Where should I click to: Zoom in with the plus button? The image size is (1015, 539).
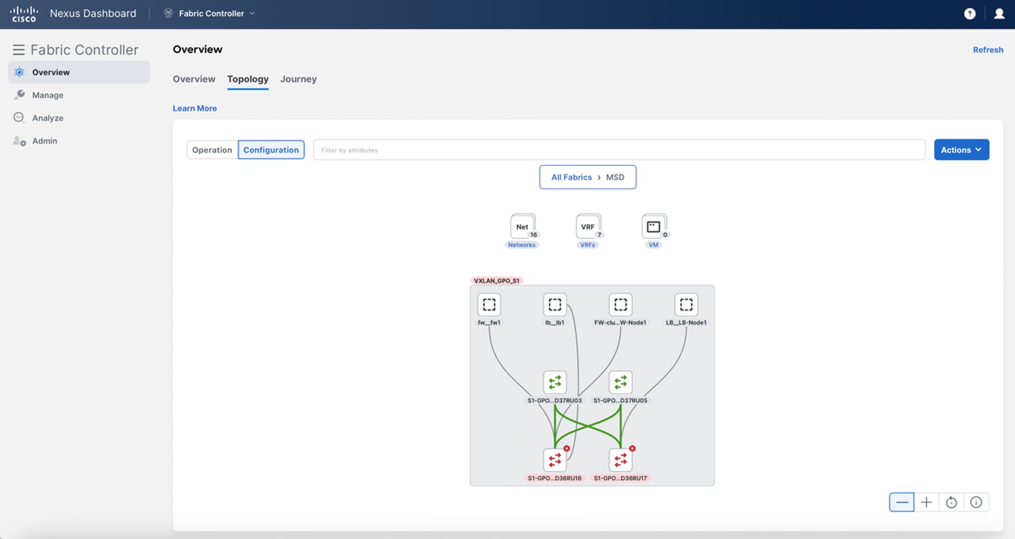[926, 502]
